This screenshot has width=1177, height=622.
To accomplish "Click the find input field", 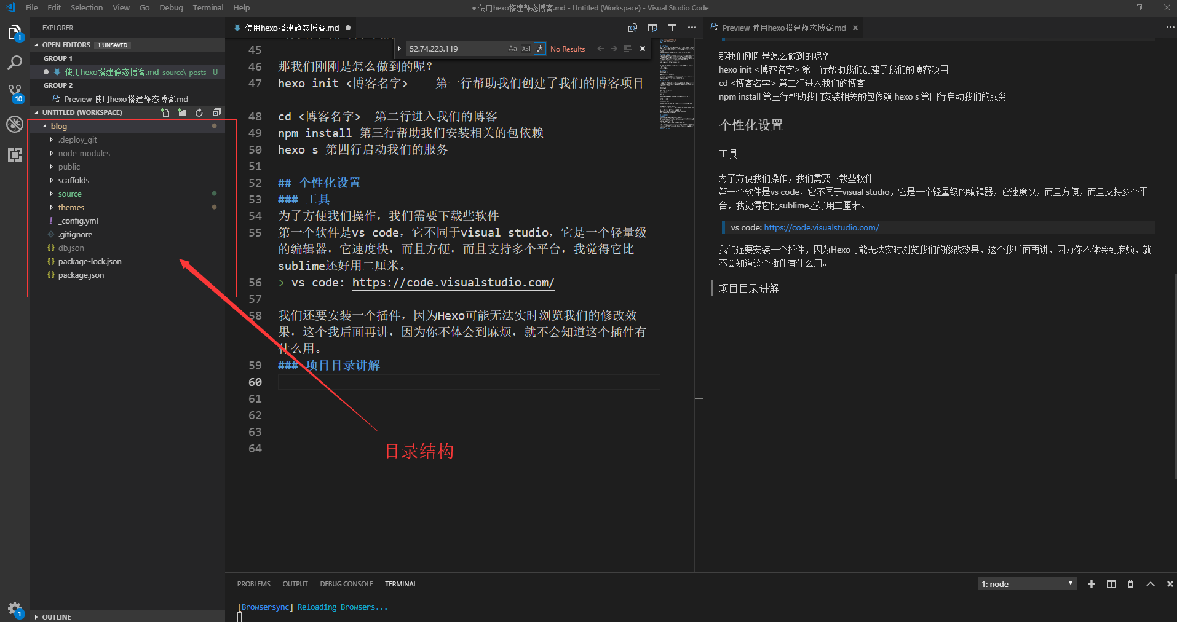I will point(455,49).
